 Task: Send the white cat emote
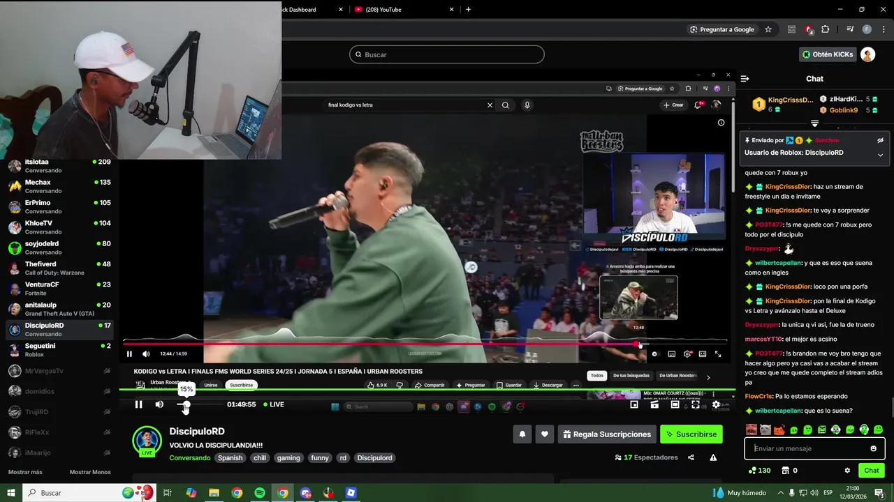[x=765, y=429]
